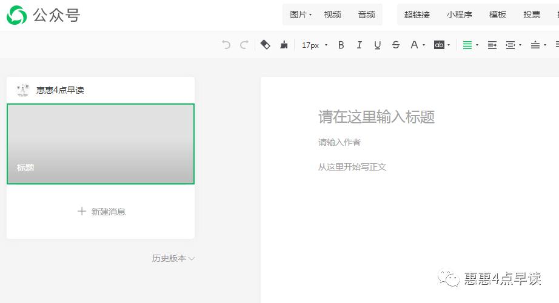Click the green text alignment icon
This screenshot has height=303, width=559.
click(467, 45)
